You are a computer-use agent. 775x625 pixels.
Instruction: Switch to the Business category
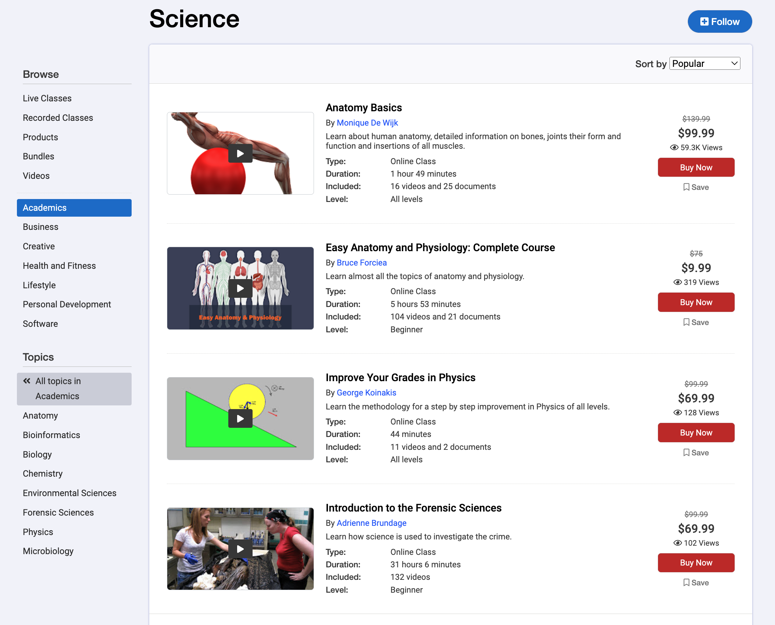[x=40, y=227]
